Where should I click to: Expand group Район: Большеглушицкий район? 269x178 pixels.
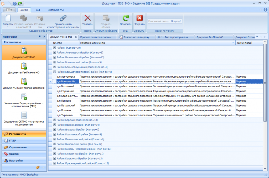tap(54, 67)
